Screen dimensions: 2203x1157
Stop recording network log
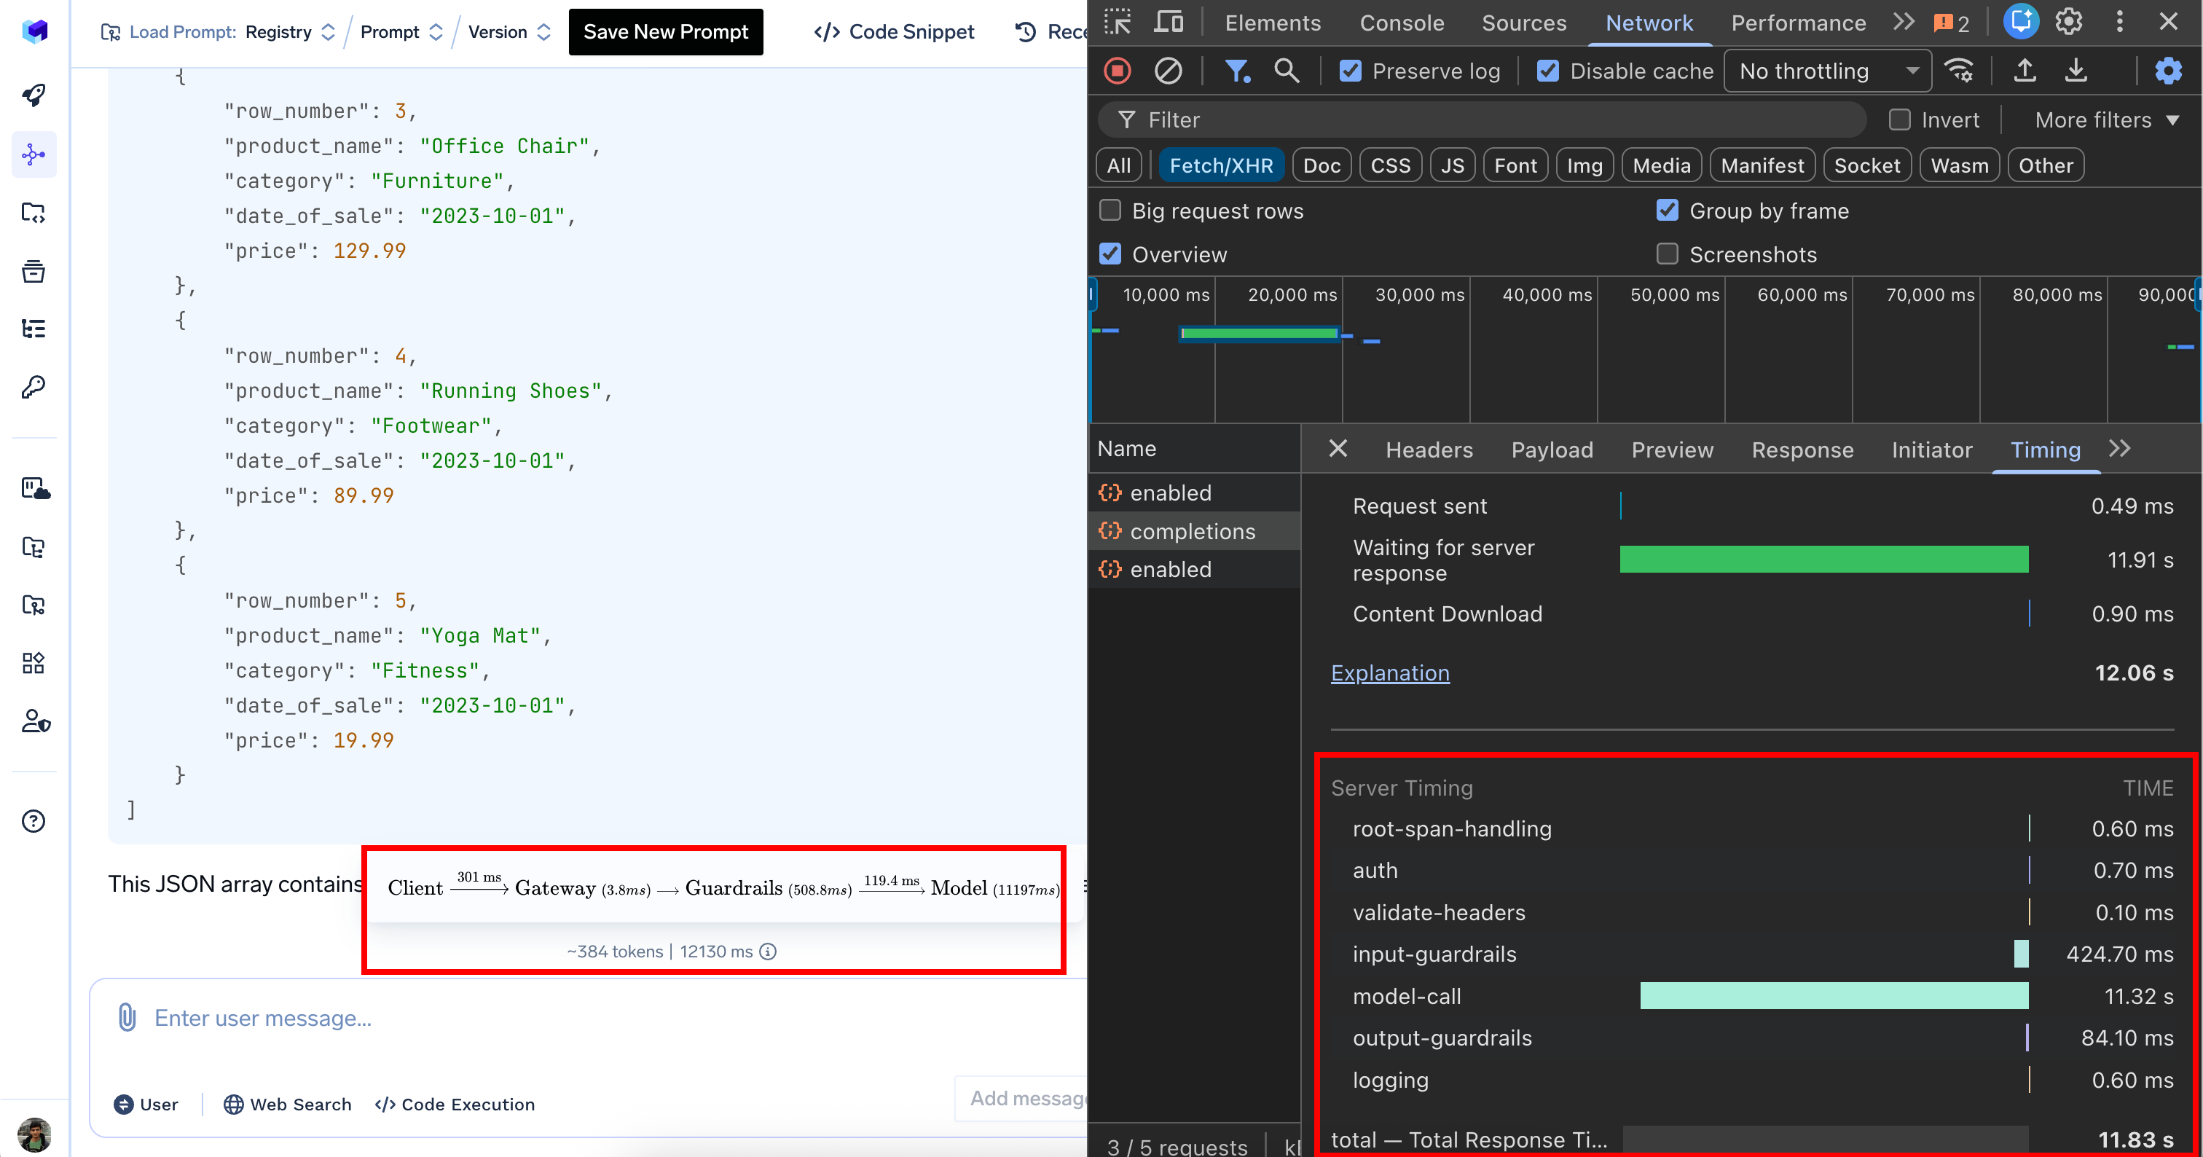1117,71
